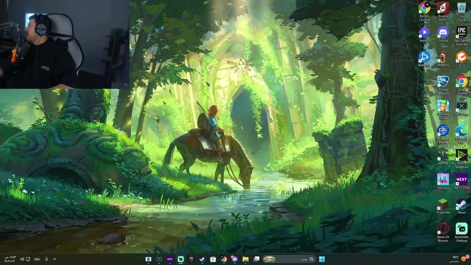Screen dimensions: 471x265
Task: Open the Battle.net desktop shortcut
Action: [424, 59]
